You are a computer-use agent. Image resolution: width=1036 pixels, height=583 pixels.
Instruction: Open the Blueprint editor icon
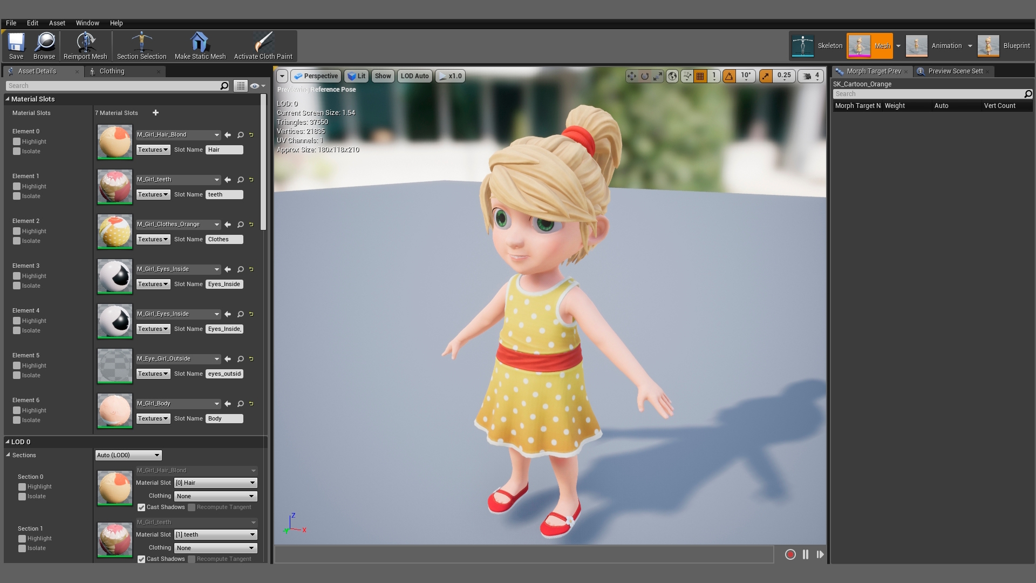click(989, 46)
